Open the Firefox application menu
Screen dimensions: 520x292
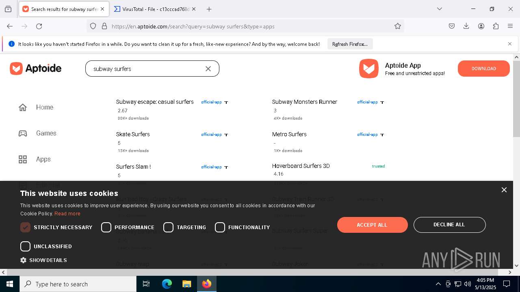click(x=510, y=26)
